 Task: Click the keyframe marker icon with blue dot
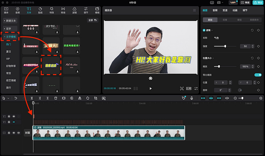(x=184, y=98)
